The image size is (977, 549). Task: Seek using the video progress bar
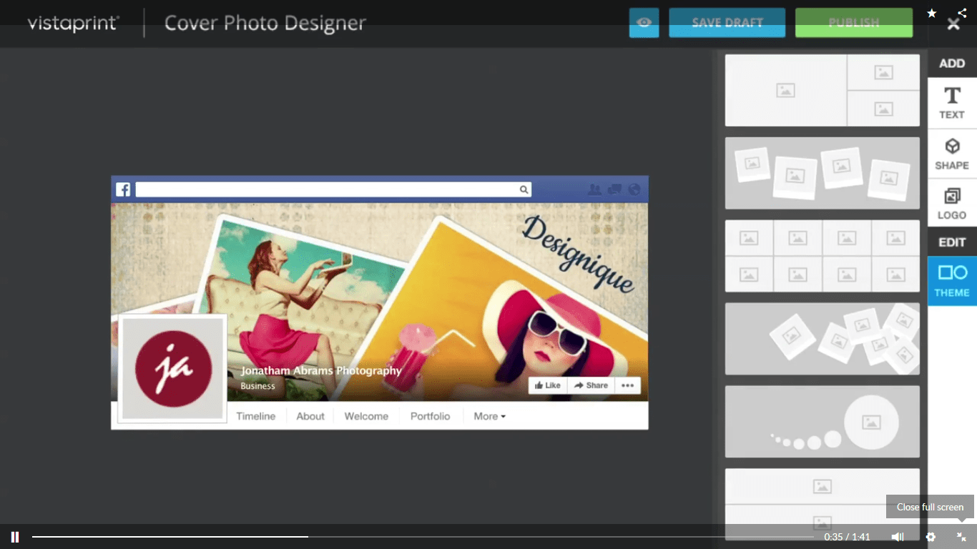423,537
